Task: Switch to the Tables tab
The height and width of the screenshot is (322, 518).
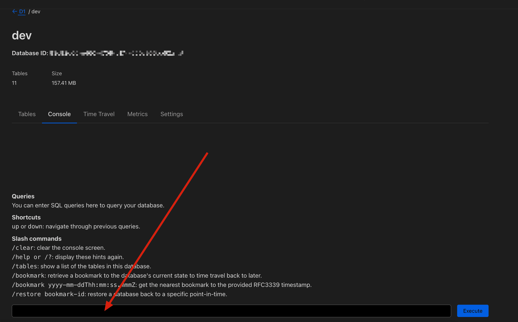Action: [x=27, y=114]
